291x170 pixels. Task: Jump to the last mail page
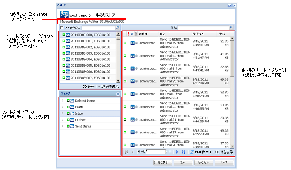tap(183, 152)
